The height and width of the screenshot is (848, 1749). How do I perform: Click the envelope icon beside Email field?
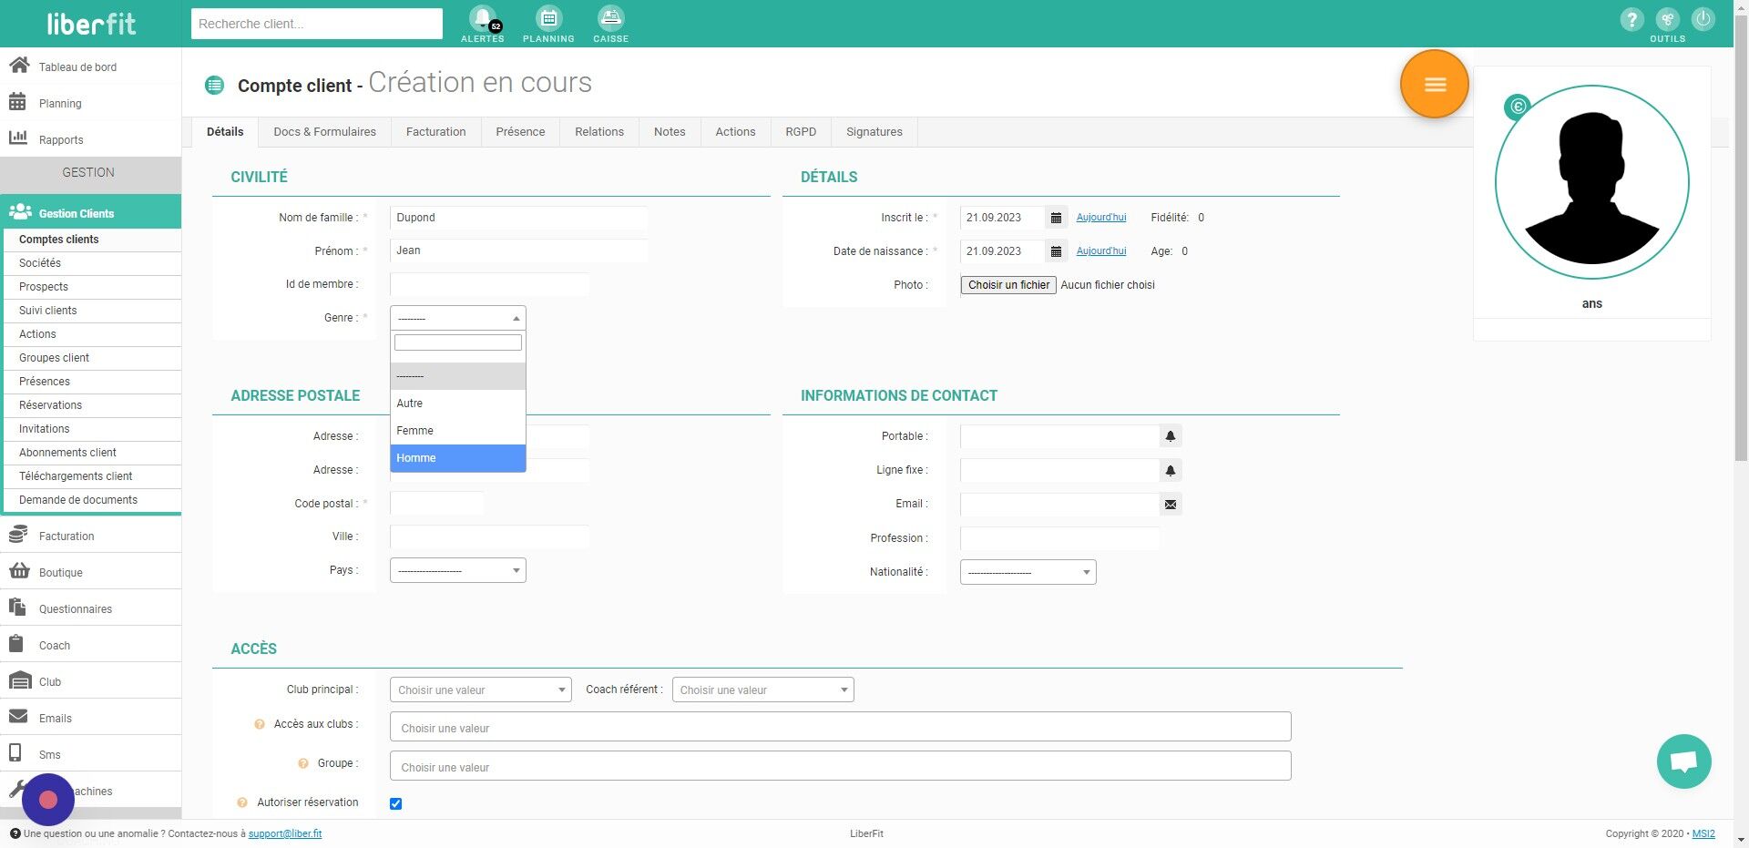1171,505
